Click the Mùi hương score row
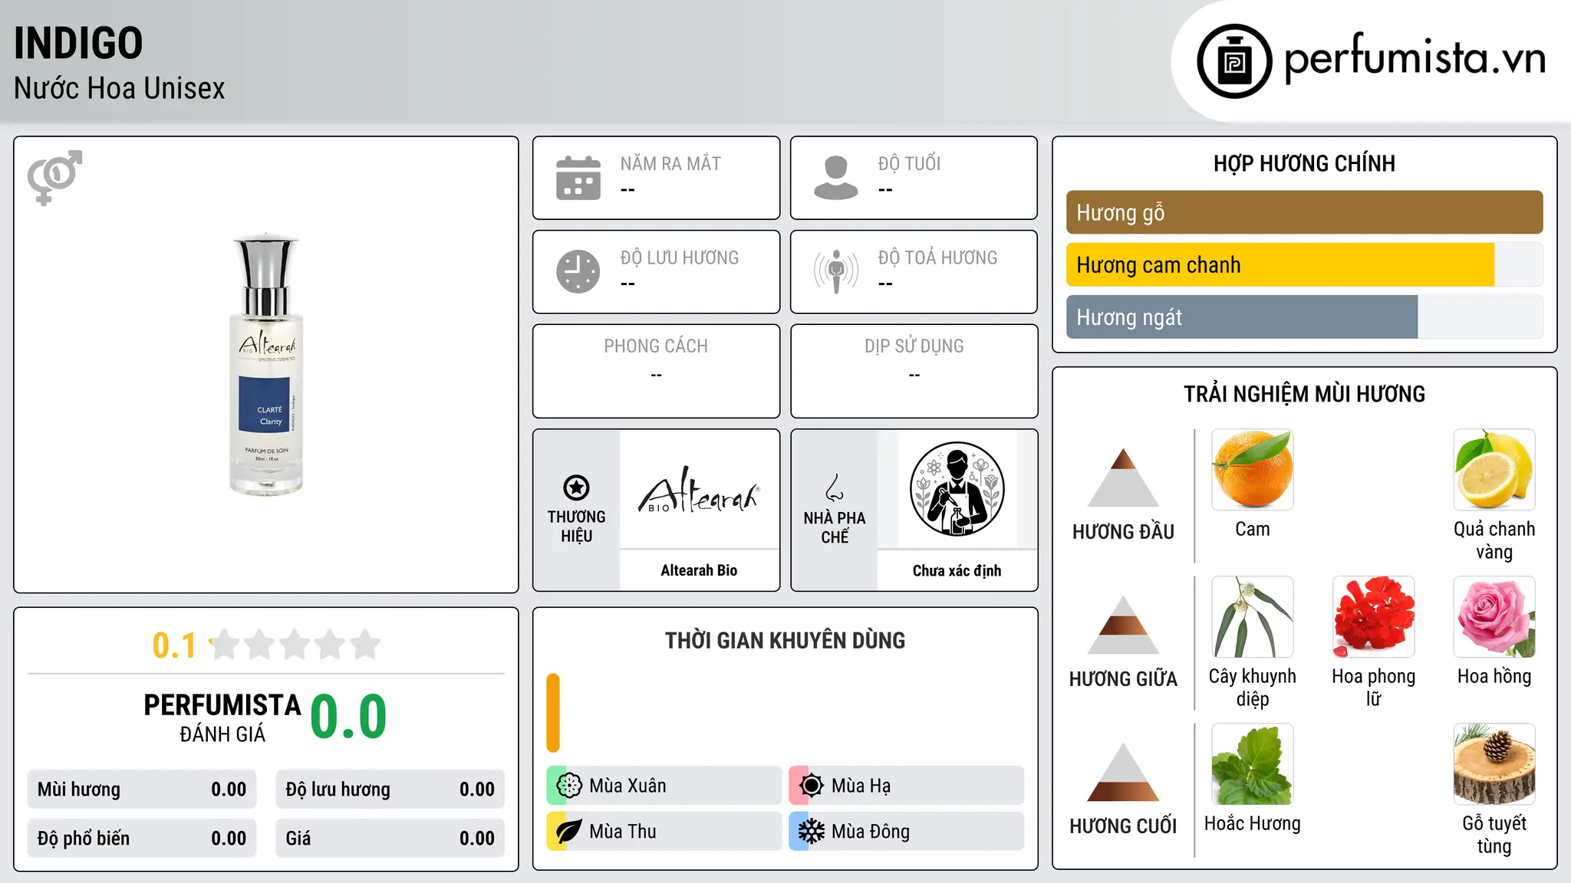The image size is (1571, 883). coord(142,789)
